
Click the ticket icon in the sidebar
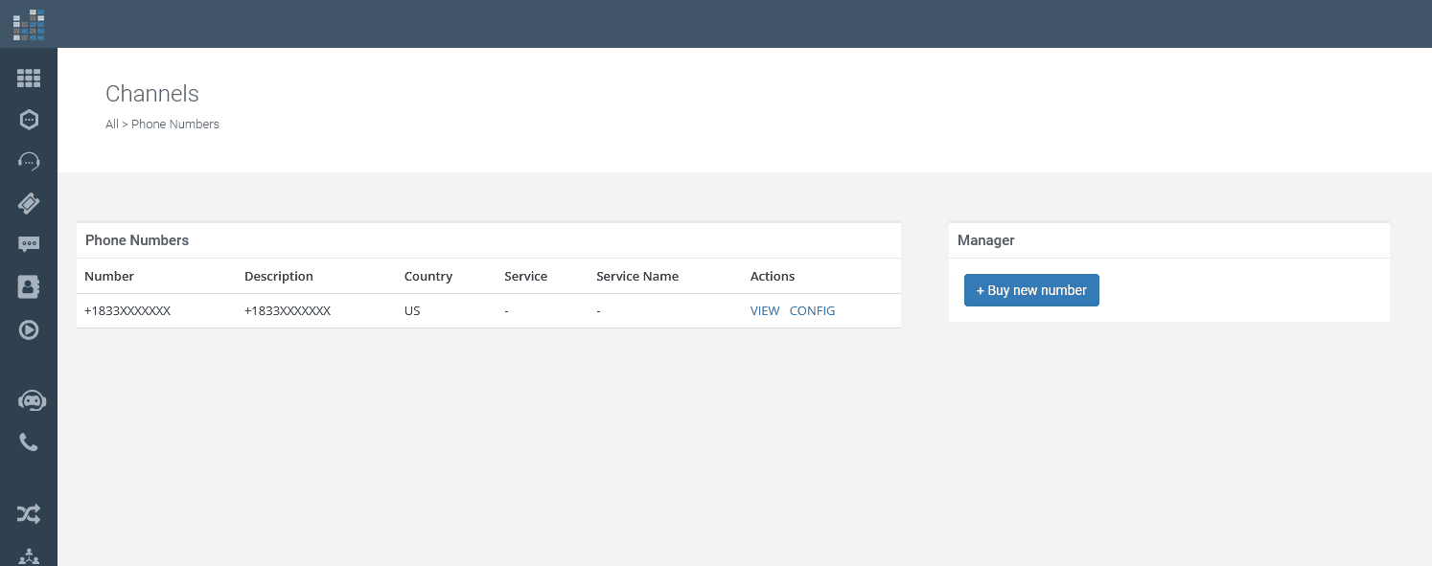(29, 202)
